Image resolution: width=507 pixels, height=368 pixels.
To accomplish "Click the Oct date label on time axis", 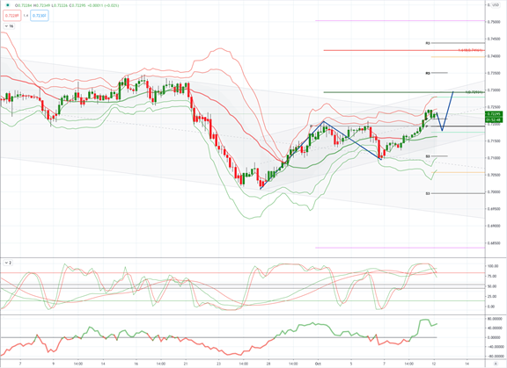I will 318,364.
